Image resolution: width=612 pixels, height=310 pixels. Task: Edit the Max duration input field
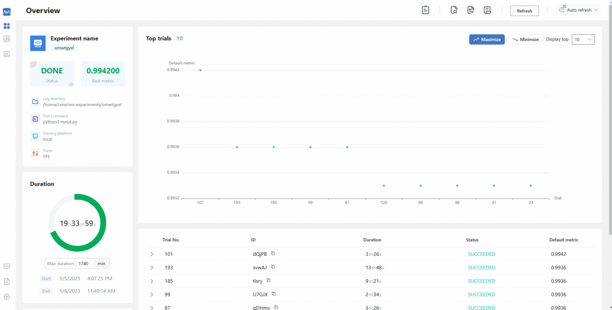pyautogui.click(x=84, y=263)
